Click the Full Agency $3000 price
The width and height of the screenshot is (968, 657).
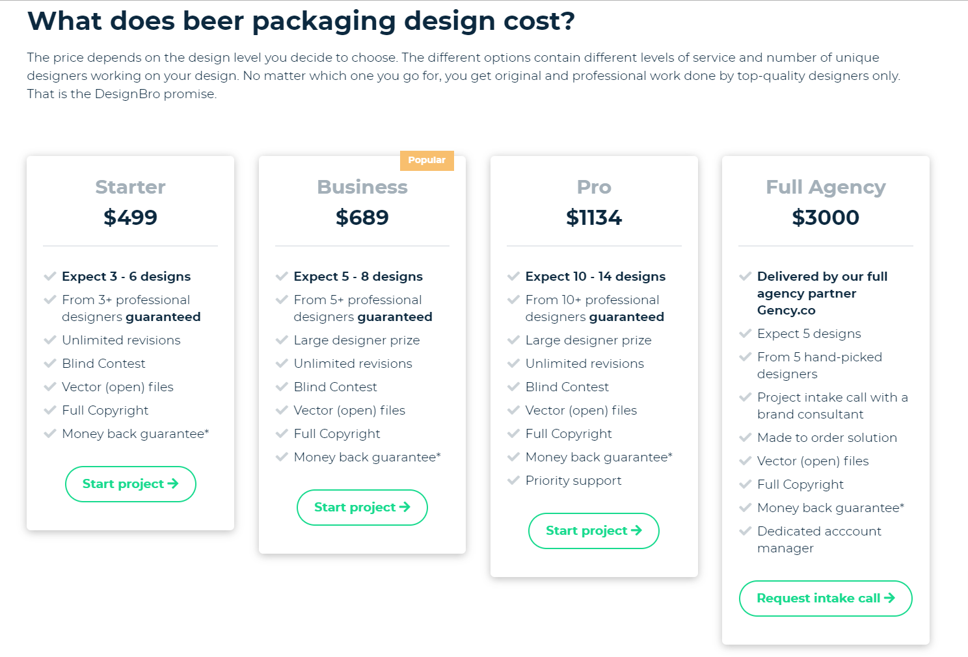(x=825, y=218)
